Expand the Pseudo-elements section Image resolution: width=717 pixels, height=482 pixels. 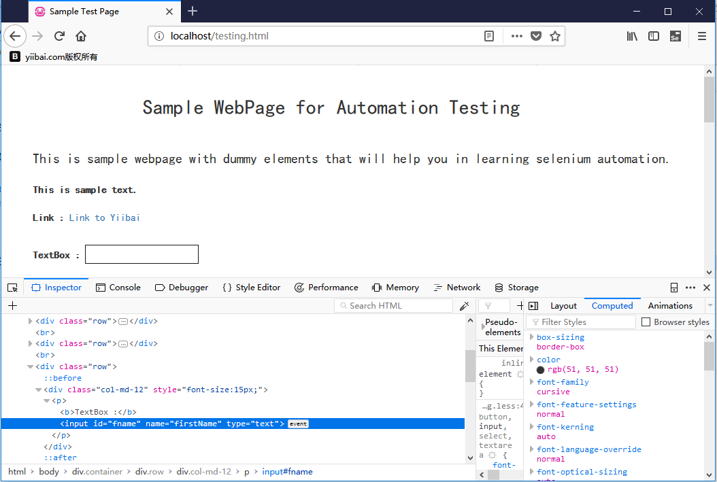tap(483, 327)
